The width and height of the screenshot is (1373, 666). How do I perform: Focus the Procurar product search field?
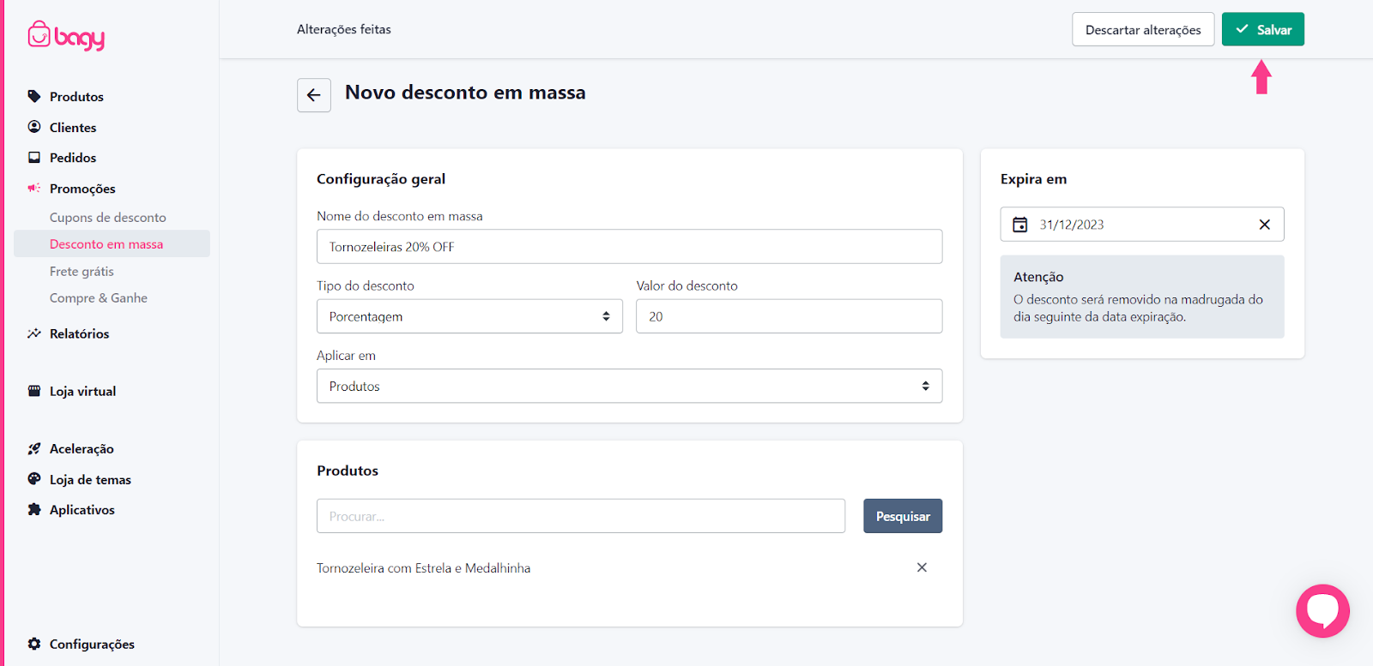[581, 516]
